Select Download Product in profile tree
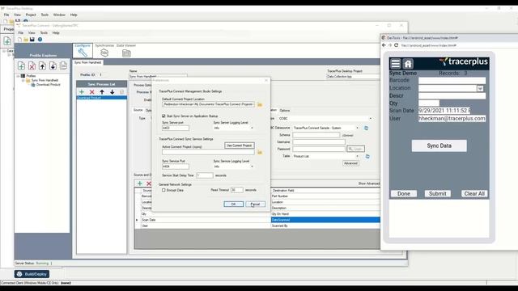This screenshot has width=518, height=291. [49, 85]
